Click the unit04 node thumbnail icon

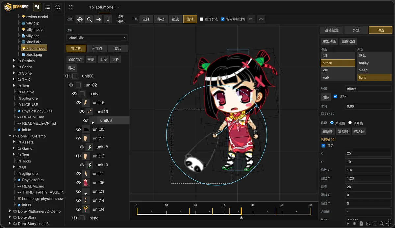tap(85, 209)
